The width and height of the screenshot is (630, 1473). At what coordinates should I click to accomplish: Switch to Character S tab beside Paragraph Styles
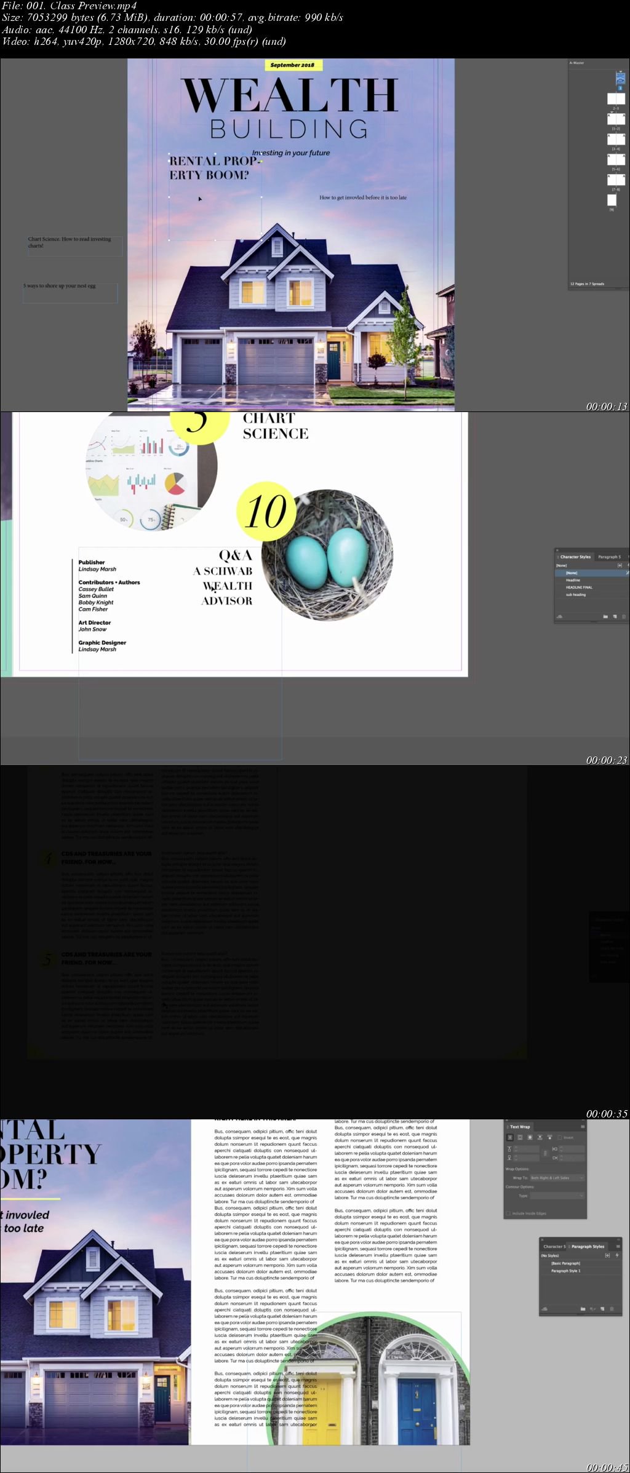click(x=554, y=1247)
